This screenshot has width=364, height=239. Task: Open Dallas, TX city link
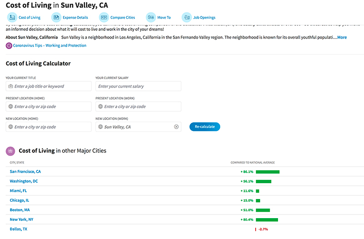[19, 229]
